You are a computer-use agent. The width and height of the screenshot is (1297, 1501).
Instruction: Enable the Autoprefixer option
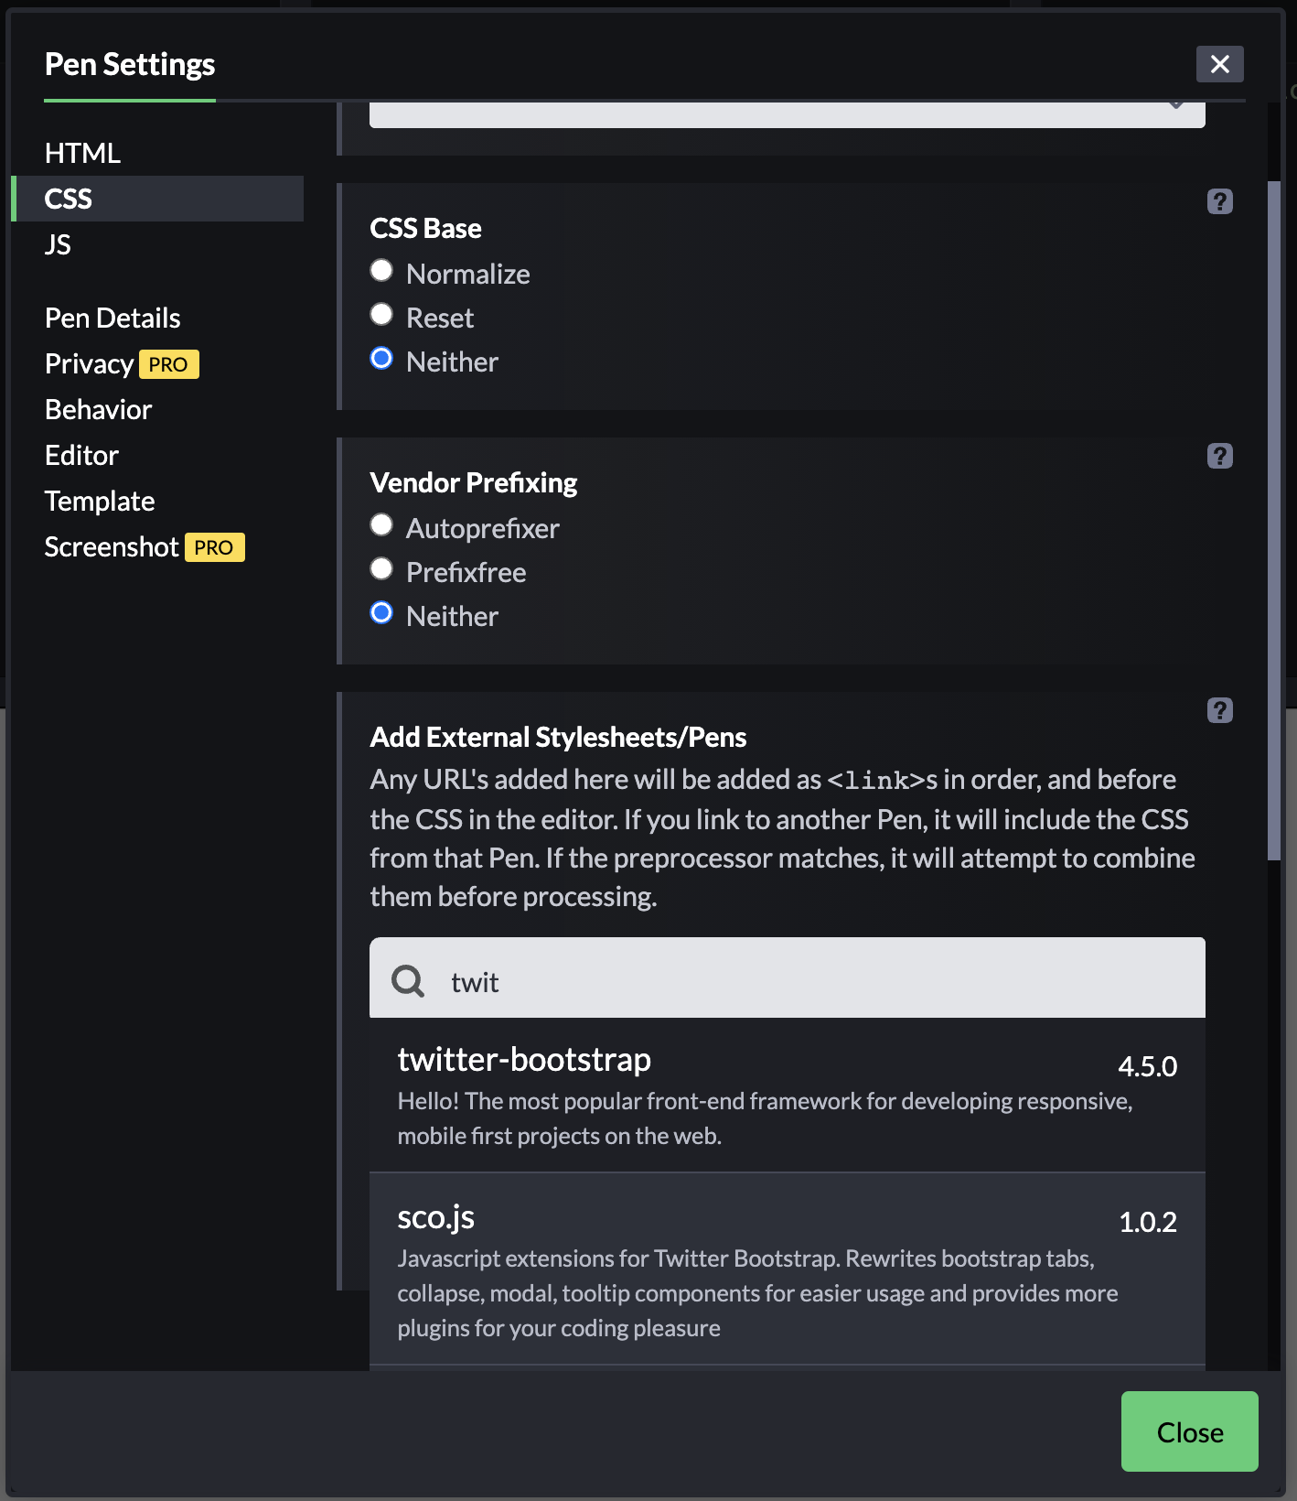tap(381, 525)
